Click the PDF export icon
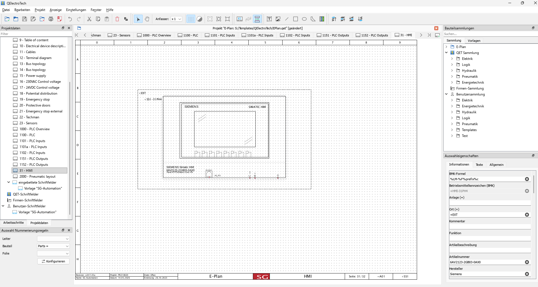The width and height of the screenshot is (538, 287). tap(60, 19)
